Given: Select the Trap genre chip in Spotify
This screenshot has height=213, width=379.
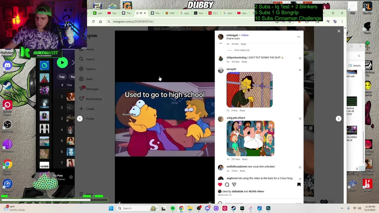Looking at the screenshot, I should tap(62, 77).
